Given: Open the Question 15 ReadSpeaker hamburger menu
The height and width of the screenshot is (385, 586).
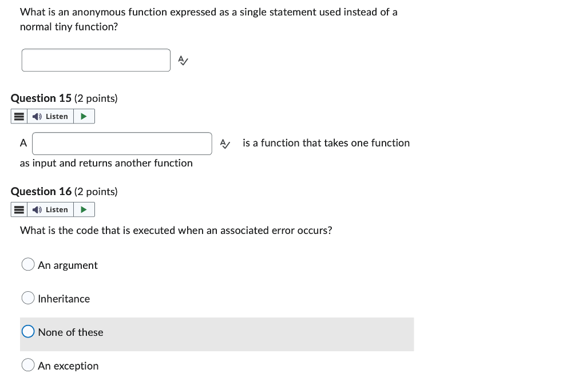Looking at the screenshot, I should tap(19, 117).
